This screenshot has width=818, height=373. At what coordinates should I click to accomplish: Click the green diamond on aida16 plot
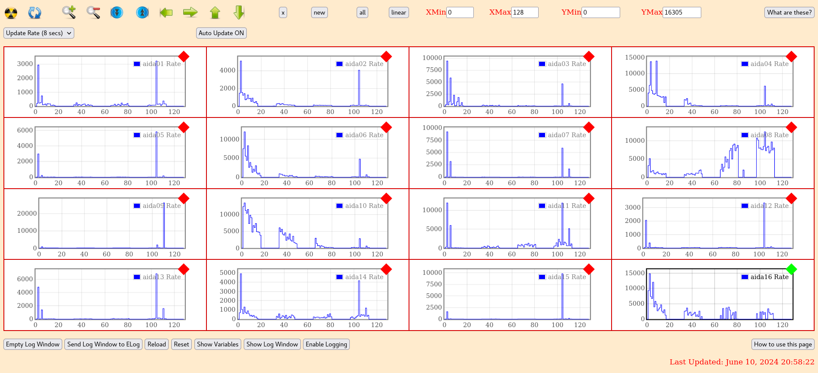tap(791, 269)
